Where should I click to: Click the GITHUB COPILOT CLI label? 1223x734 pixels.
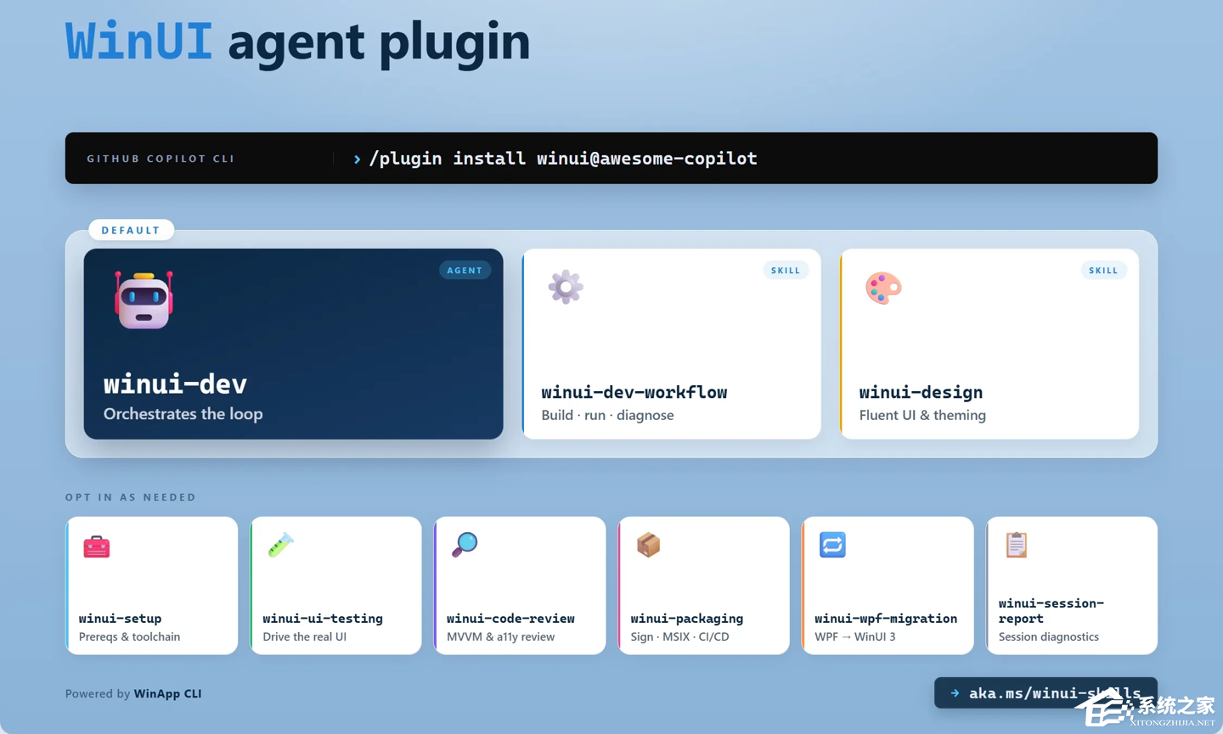click(161, 159)
